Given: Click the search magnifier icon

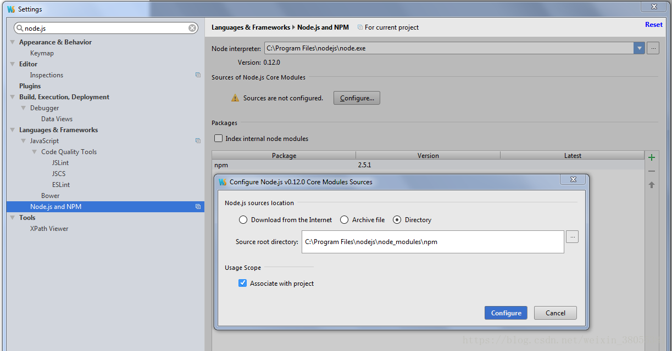Looking at the screenshot, I should [x=19, y=28].
